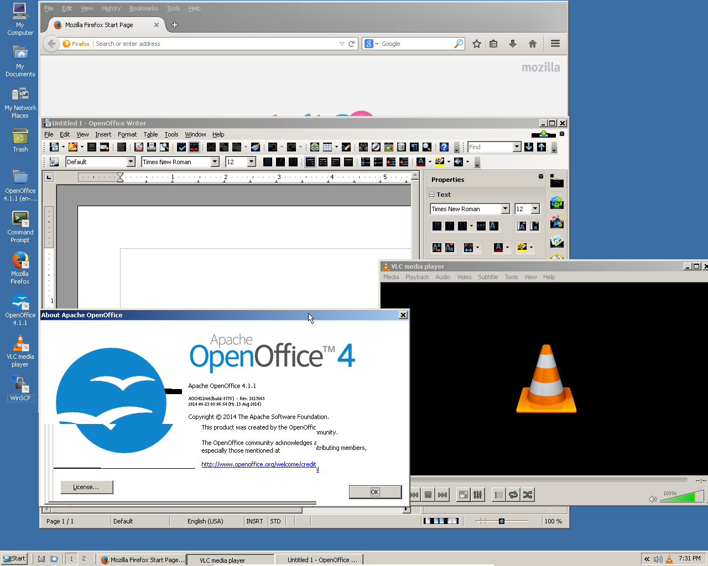The image size is (708, 566).
Task: Show VLC extended settings icon
Action: [478, 495]
